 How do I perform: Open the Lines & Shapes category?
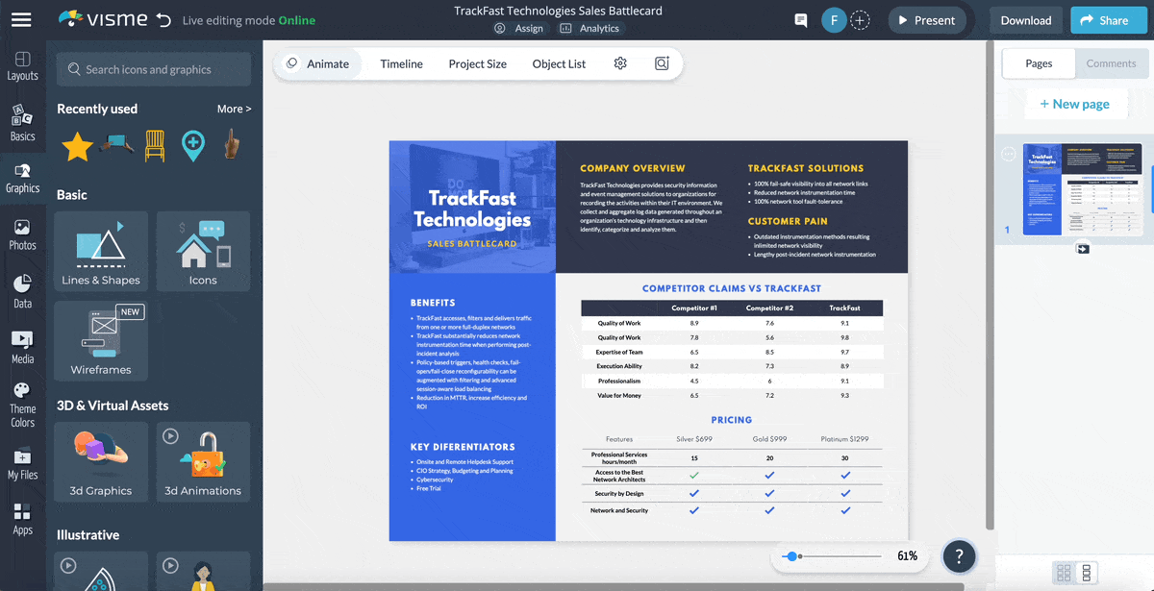coord(101,251)
